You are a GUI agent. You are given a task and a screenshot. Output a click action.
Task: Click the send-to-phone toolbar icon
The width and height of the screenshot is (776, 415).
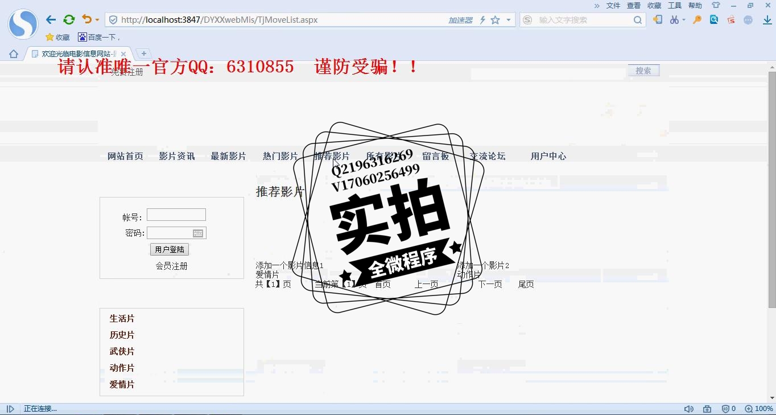click(x=658, y=19)
